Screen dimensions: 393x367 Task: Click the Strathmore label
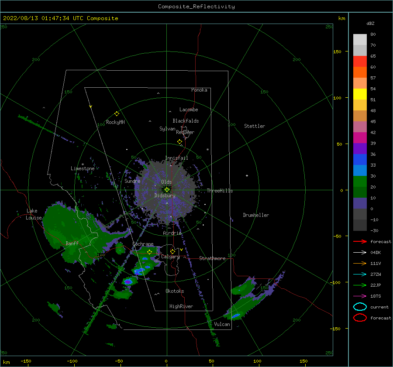pos(212,258)
